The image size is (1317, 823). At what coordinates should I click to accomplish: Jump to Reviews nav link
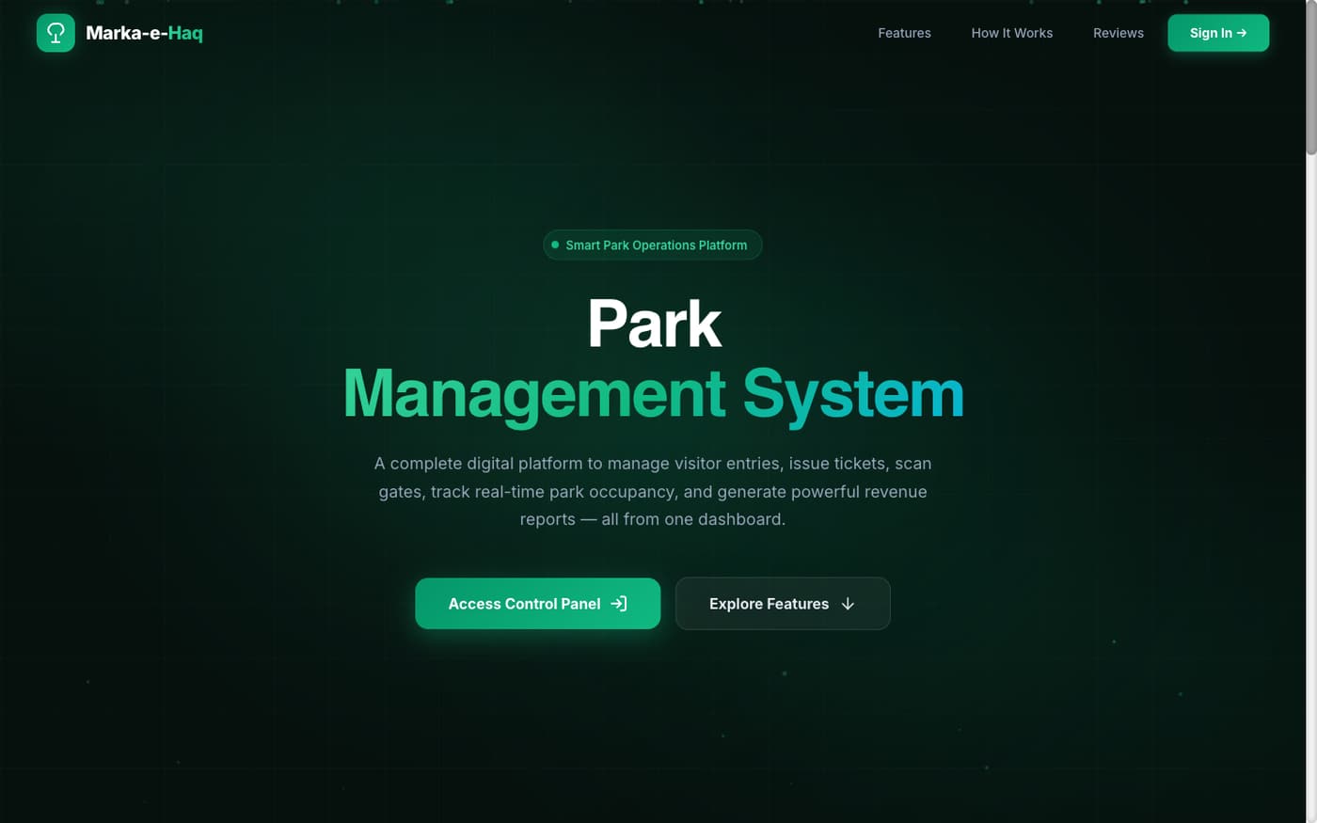coord(1118,33)
